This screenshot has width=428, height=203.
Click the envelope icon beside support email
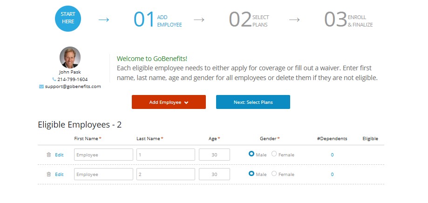(41, 86)
